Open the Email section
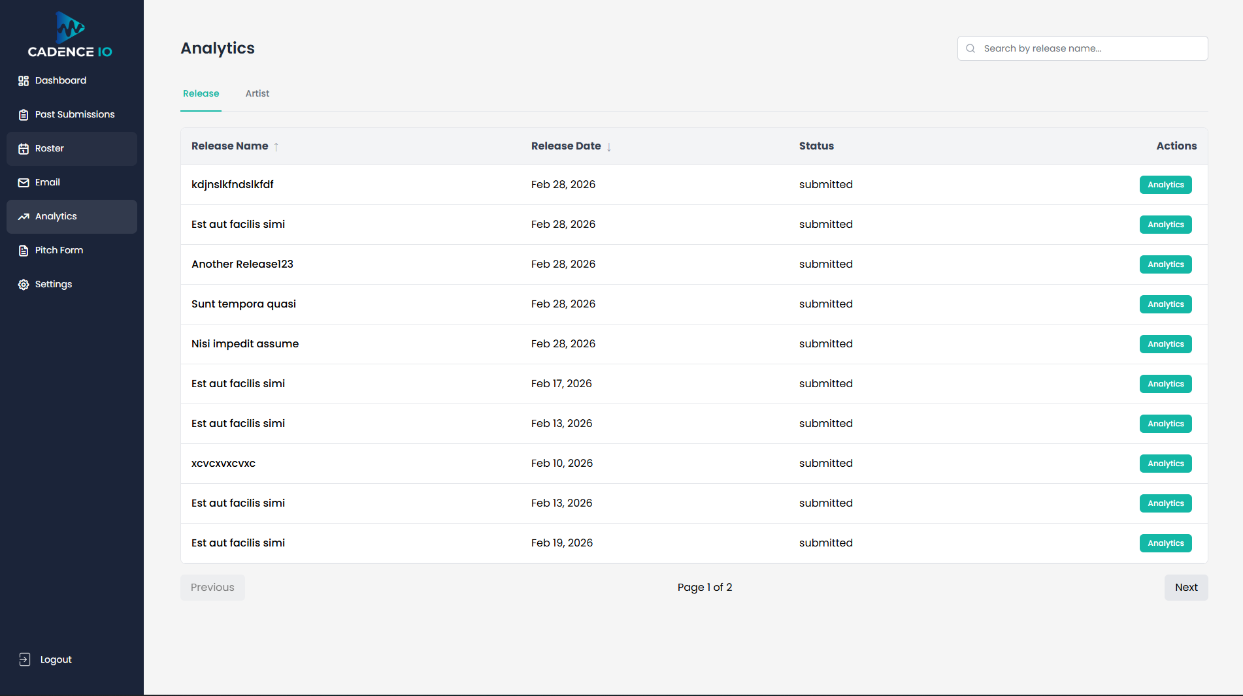Screen dimensions: 1243x696 click(x=72, y=183)
